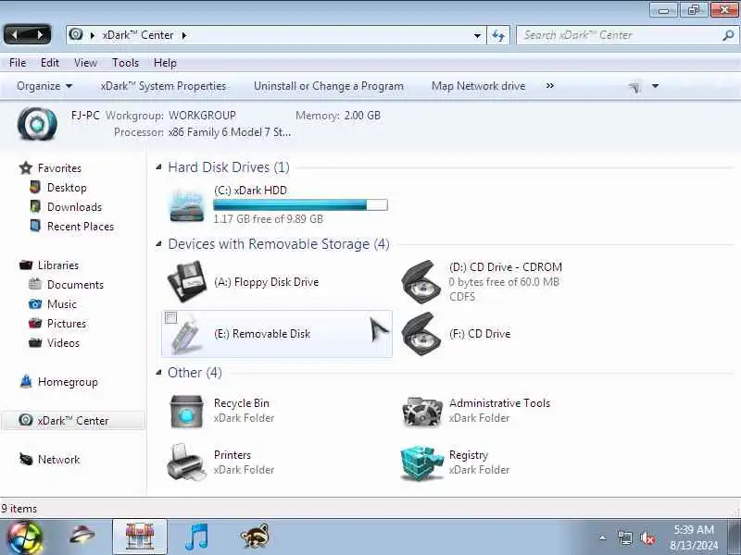Viewport: 741px width, 555px height.
Task: Click the Desktop icon in Favorites
Action: point(35,188)
